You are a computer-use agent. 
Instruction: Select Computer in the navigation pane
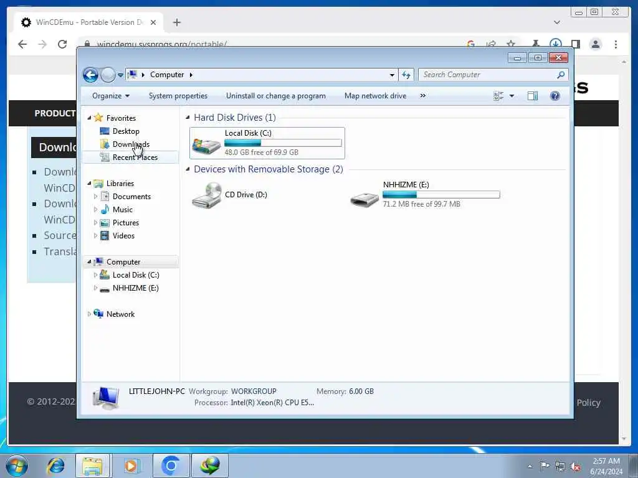tap(123, 262)
